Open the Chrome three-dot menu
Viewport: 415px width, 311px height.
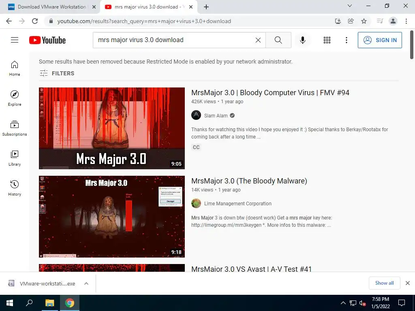[406, 21]
